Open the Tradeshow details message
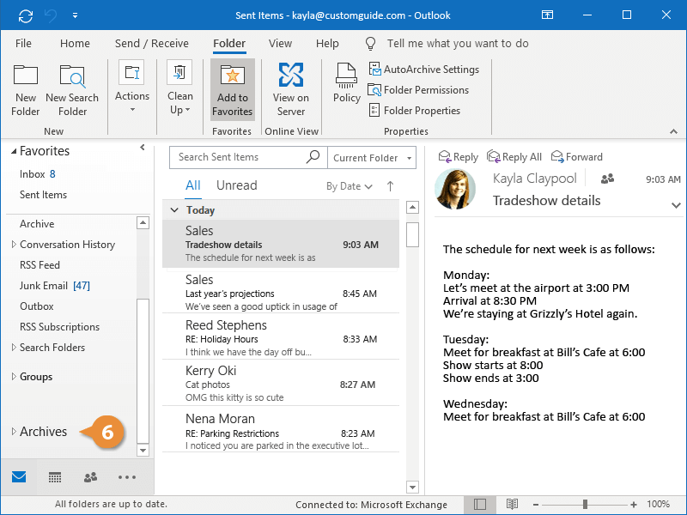Viewport: 687px width, 515px height. click(281, 244)
